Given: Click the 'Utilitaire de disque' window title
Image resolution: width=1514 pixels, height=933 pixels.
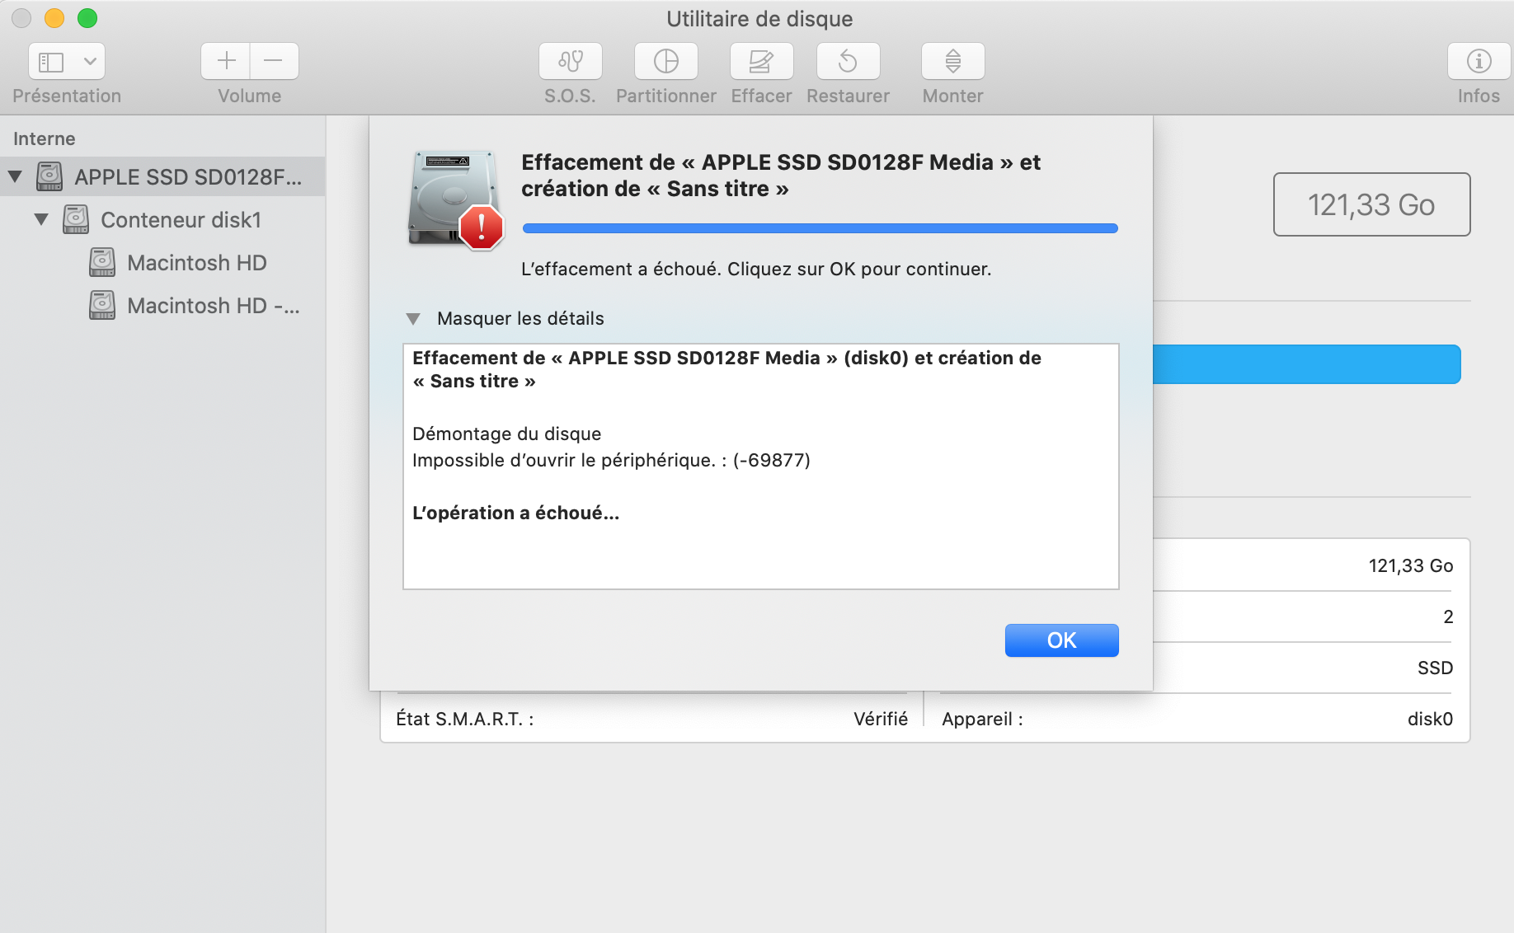Looking at the screenshot, I should click(x=759, y=19).
